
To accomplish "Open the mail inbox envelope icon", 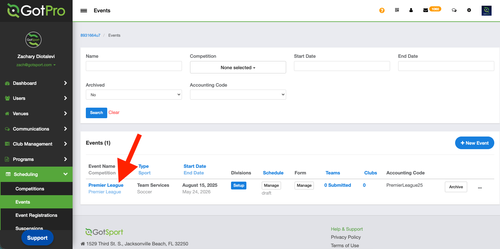I will [426, 10].
